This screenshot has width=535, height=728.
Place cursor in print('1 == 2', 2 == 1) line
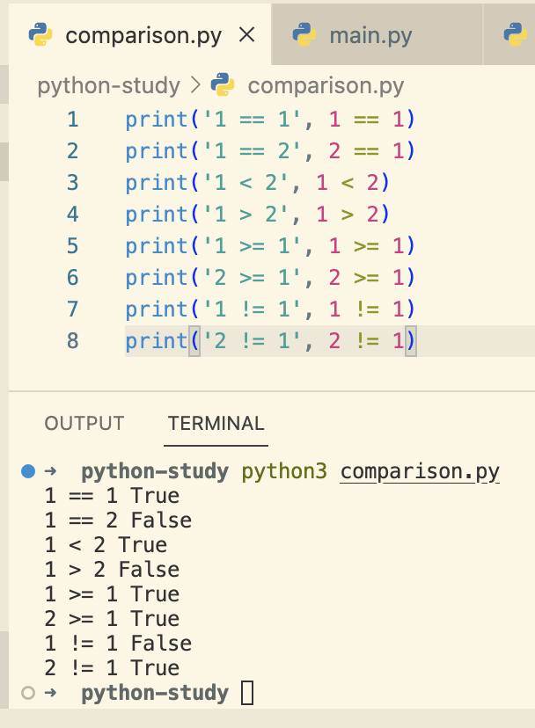coord(269,151)
